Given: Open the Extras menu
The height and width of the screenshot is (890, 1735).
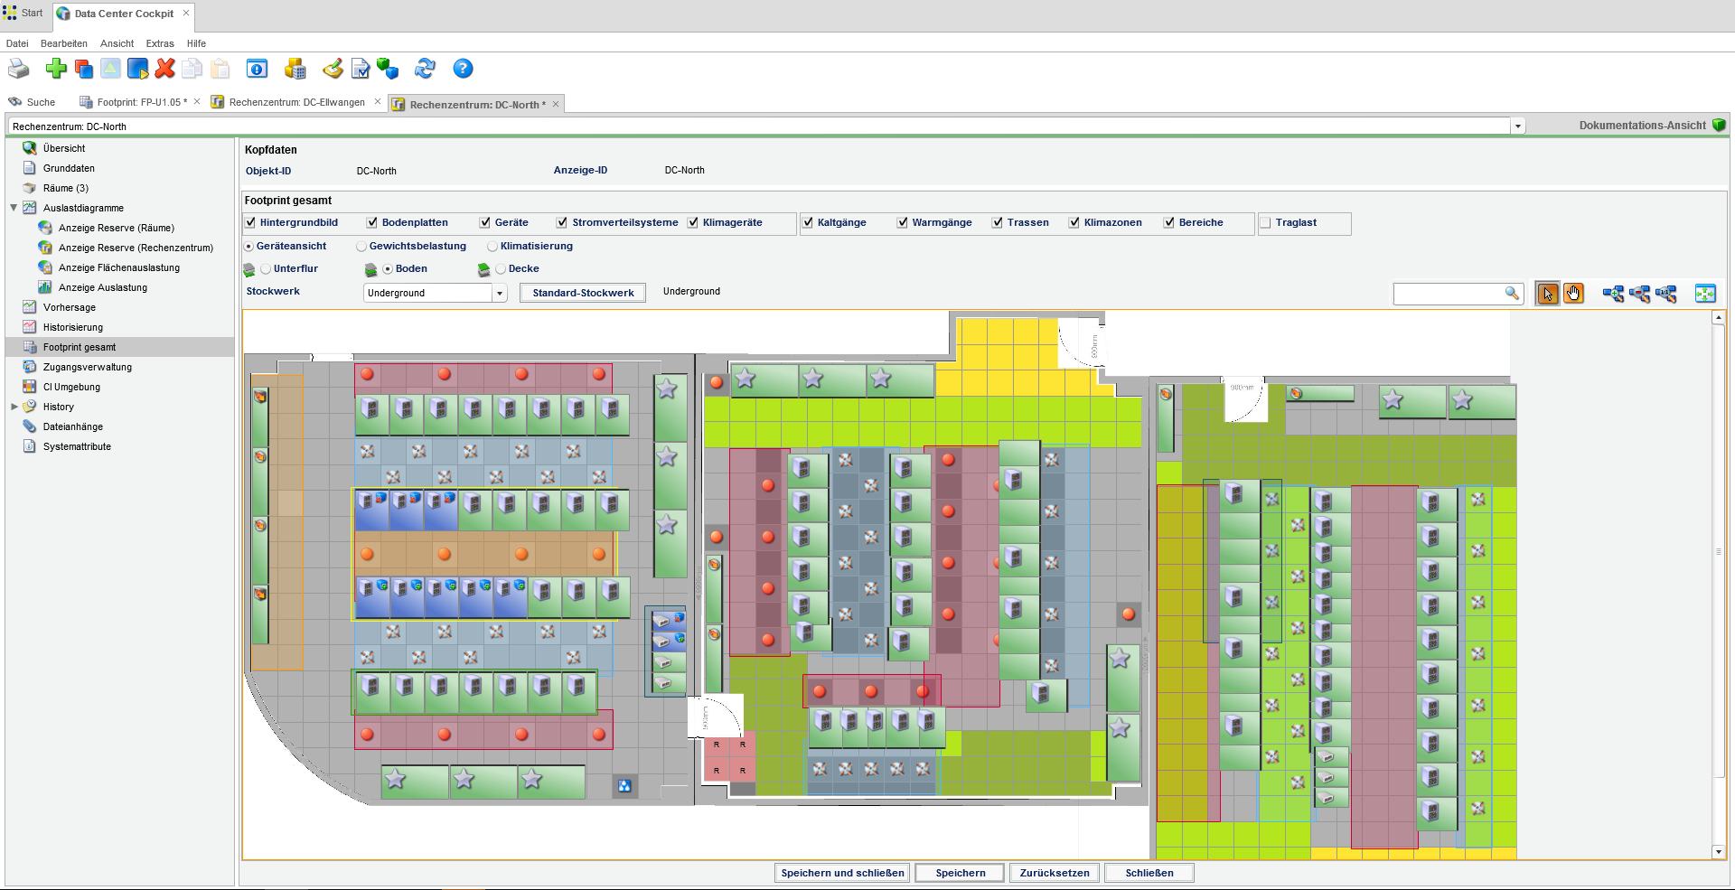Looking at the screenshot, I should (160, 43).
